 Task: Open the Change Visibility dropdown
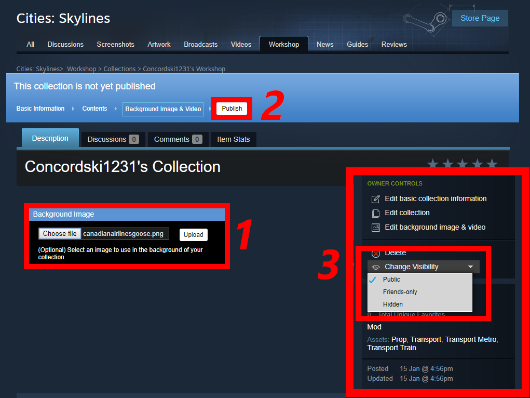[423, 267]
